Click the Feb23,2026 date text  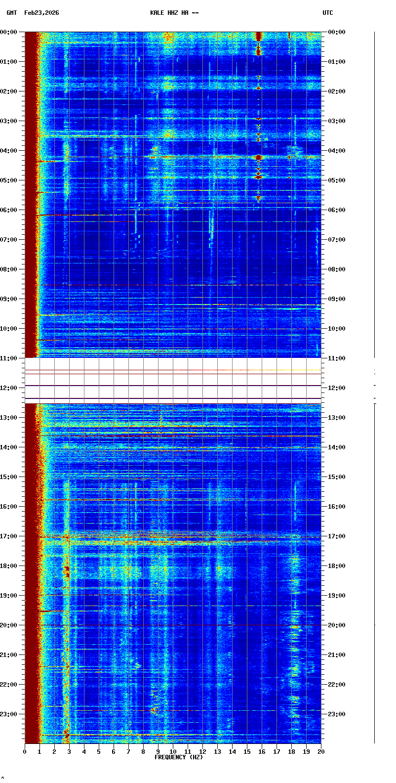(41, 13)
